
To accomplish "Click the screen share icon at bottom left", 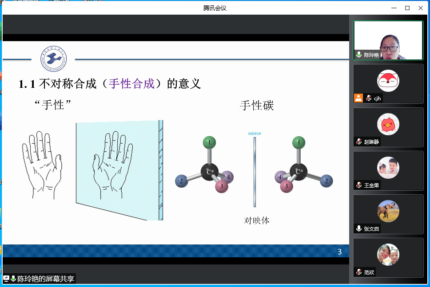I will [x=6, y=279].
